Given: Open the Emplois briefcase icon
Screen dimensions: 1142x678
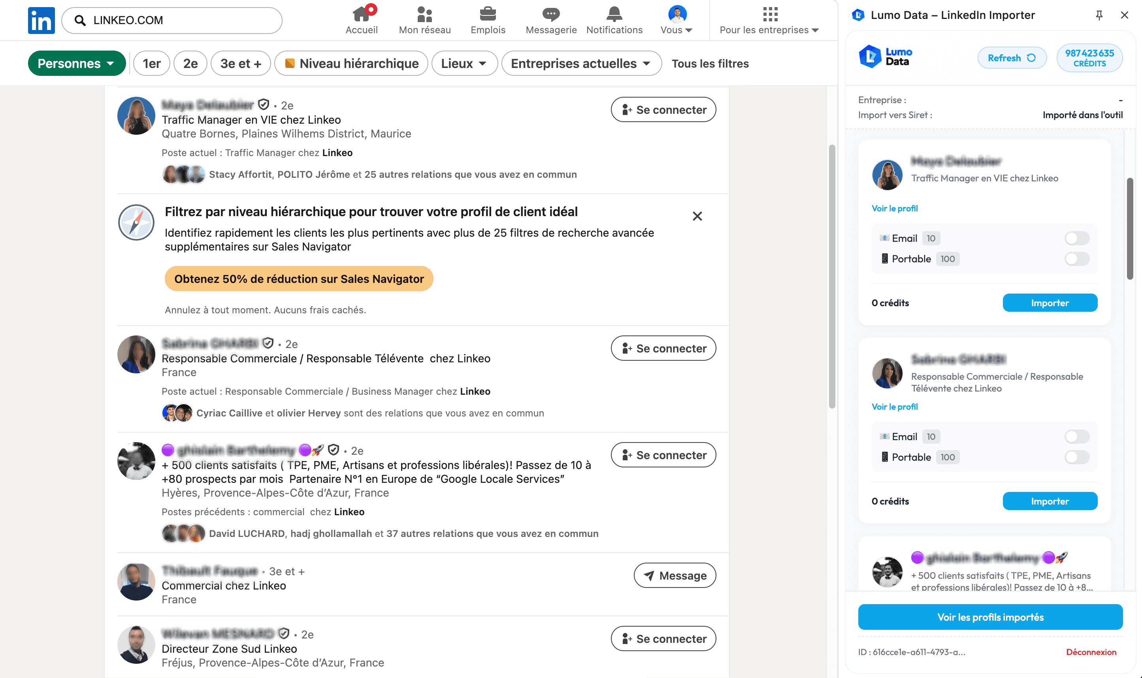Looking at the screenshot, I should click(487, 15).
